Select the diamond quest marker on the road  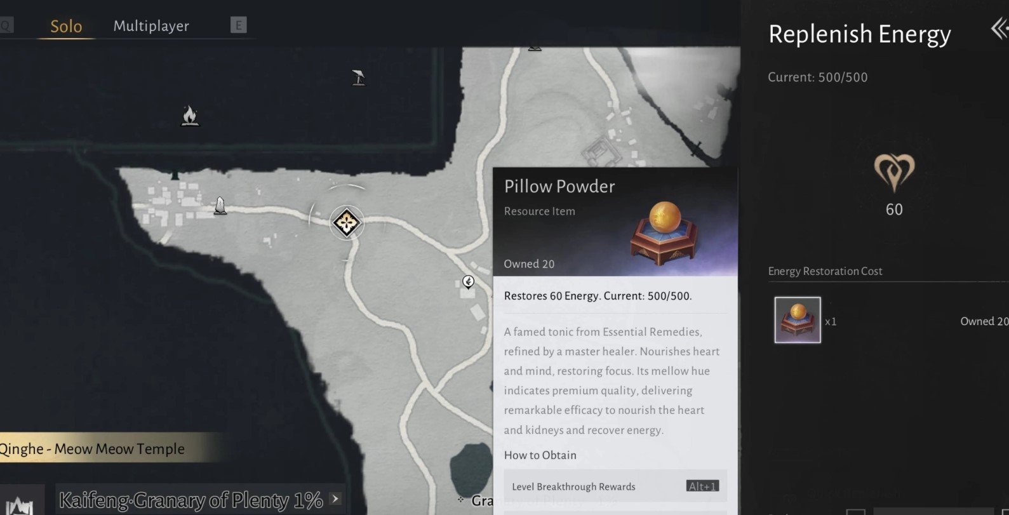[347, 222]
